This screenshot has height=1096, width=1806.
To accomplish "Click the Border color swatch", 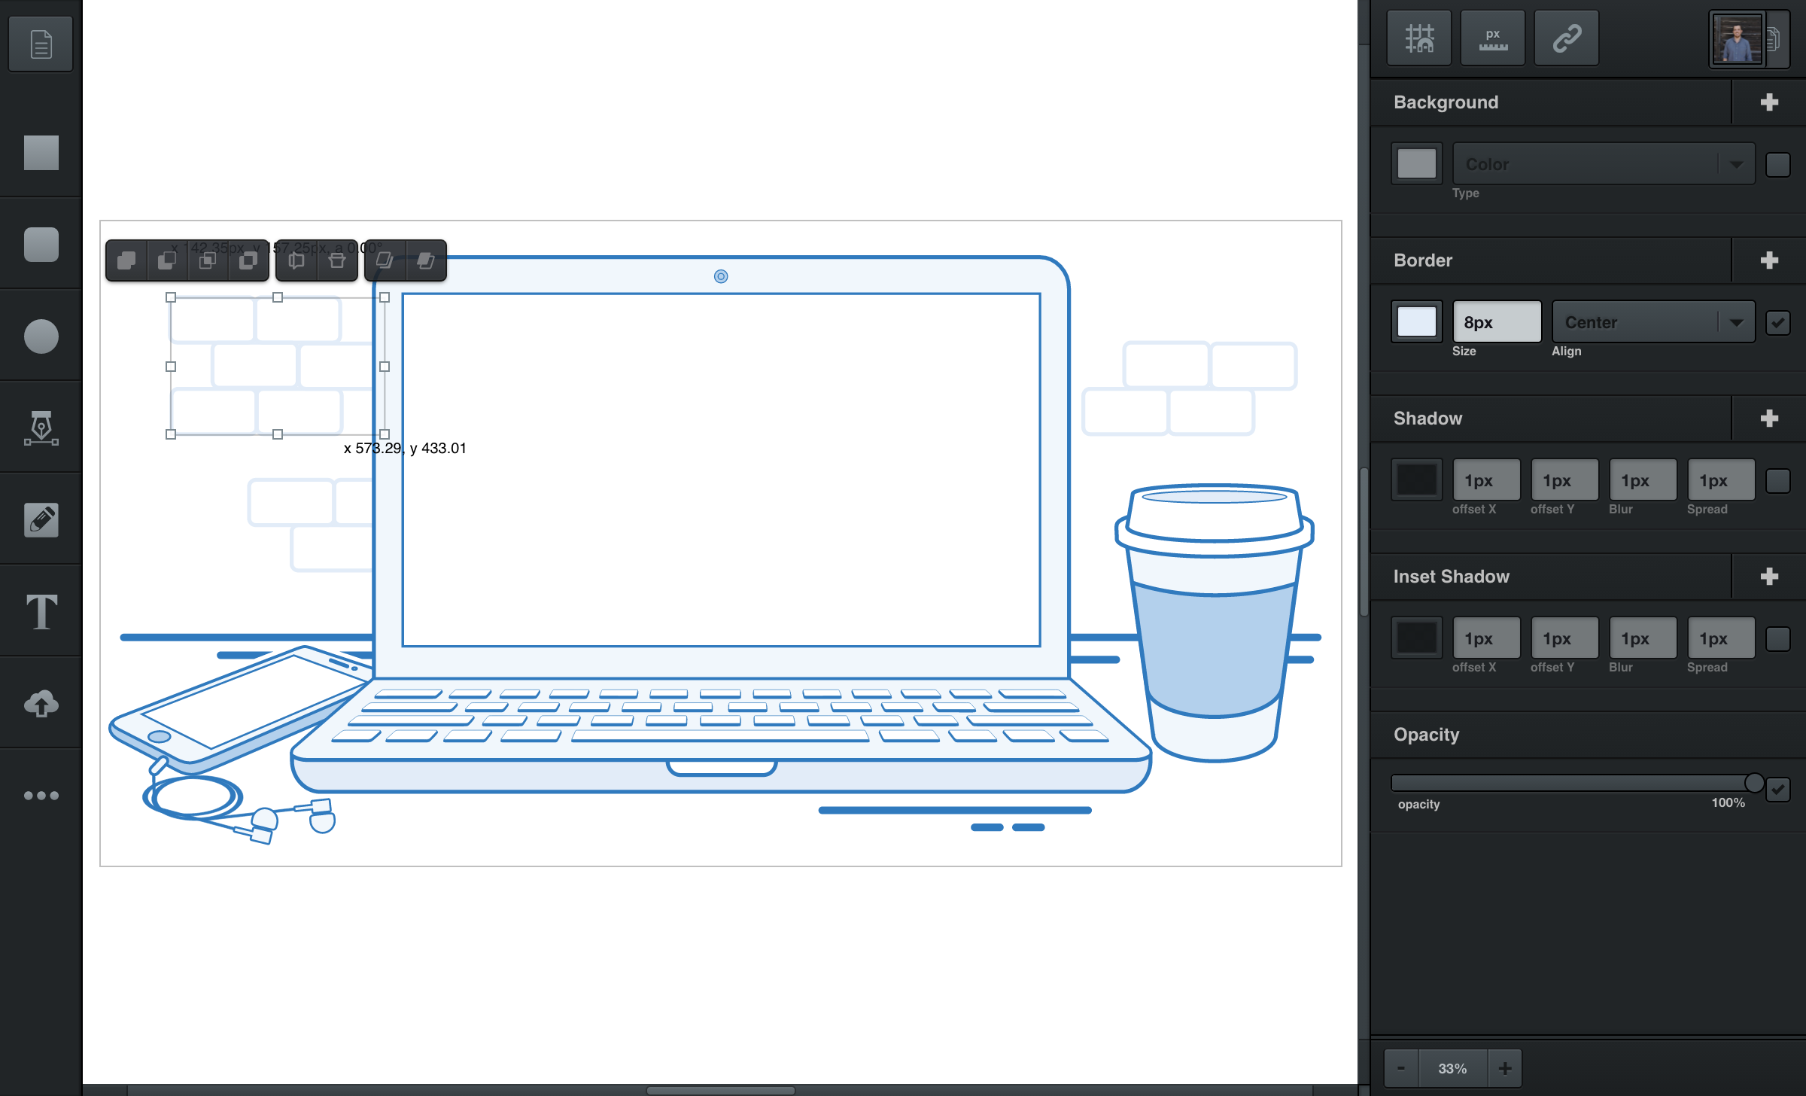I will tap(1416, 321).
